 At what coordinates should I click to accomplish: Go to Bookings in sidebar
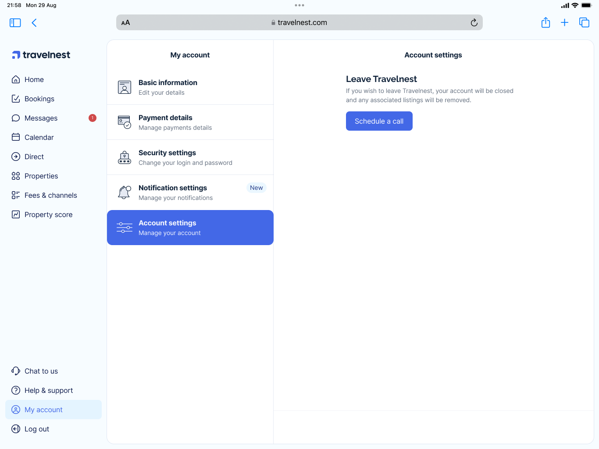pyautogui.click(x=39, y=99)
